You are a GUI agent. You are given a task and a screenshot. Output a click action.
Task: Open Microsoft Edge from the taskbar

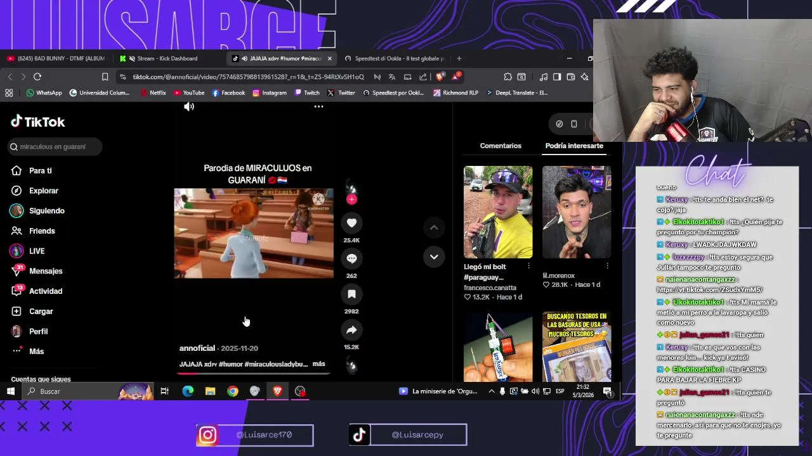(x=188, y=391)
